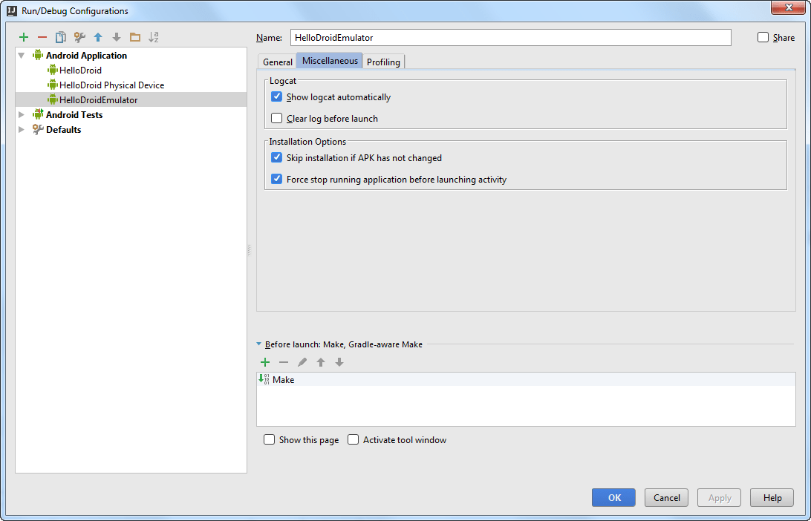
Task: Click the panel splitter grip handle
Action: coord(250,251)
